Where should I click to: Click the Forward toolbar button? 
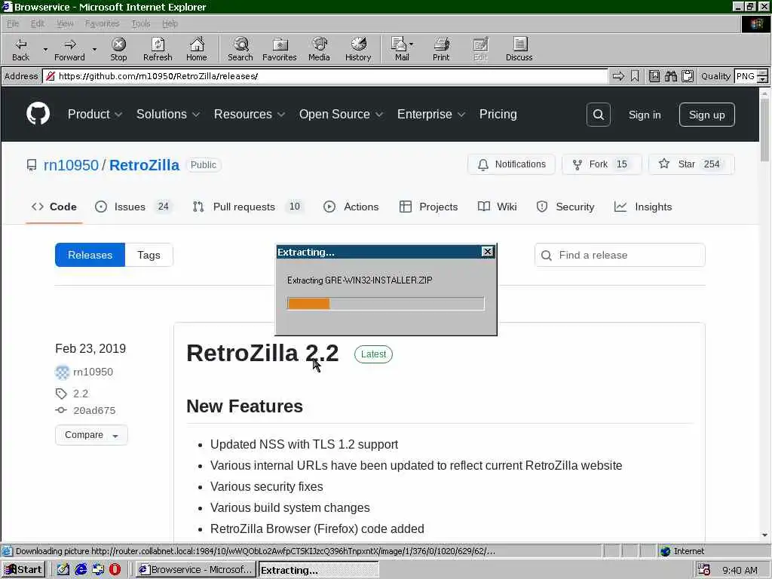[x=69, y=49]
